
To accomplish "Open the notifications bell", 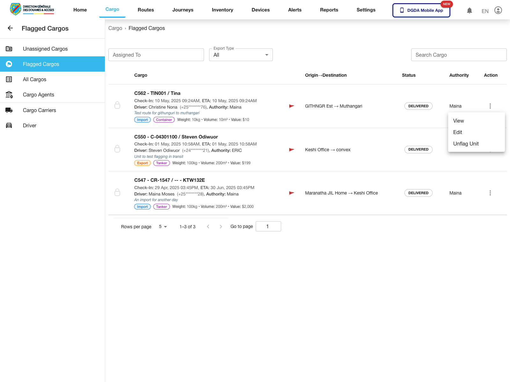I will [x=469, y=11].
